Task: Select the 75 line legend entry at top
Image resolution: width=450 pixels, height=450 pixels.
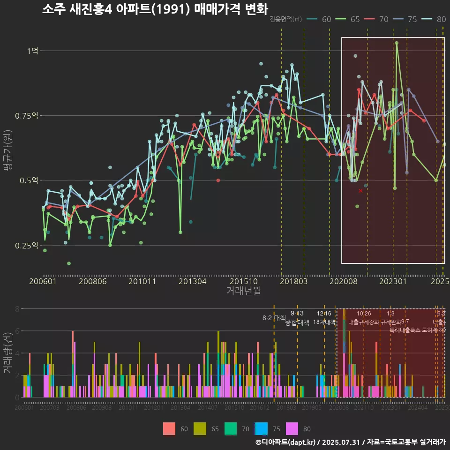Action: pyautogui.click(x=405, y=19)
